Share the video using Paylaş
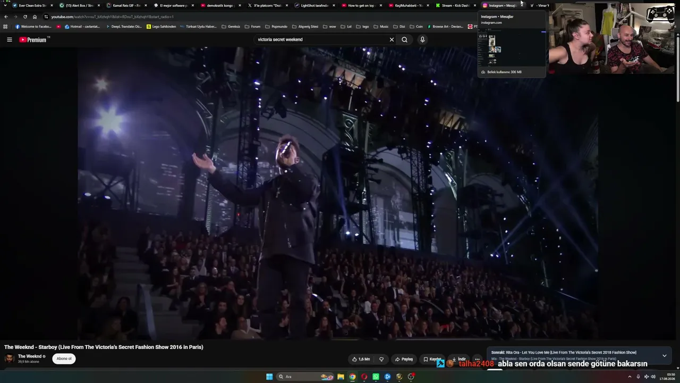Image resolution: width=680 pixels, height=383 pixels. click(404, 359)
